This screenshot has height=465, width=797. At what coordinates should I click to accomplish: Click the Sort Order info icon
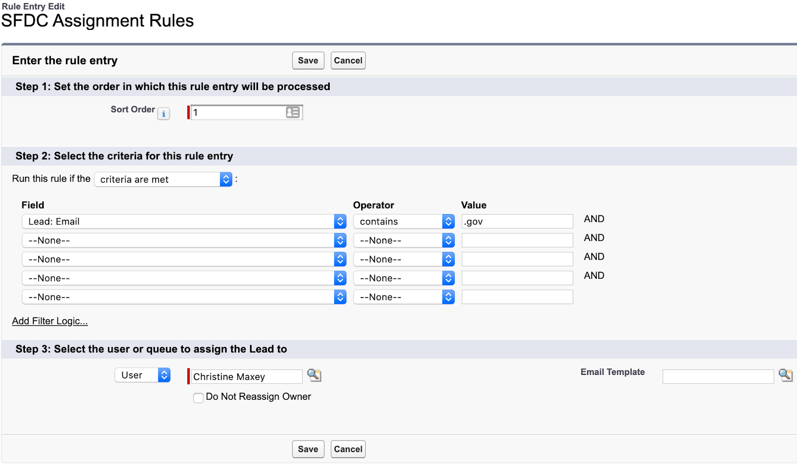click(x=163, y=114)
